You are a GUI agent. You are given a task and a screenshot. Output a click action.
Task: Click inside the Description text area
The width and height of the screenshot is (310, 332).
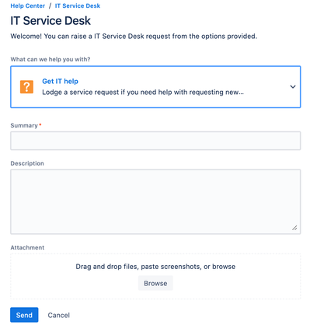point(155,201)
